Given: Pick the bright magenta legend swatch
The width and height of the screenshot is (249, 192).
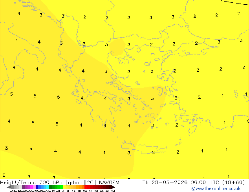Looking at the screenshot, I should click(31, 187).
